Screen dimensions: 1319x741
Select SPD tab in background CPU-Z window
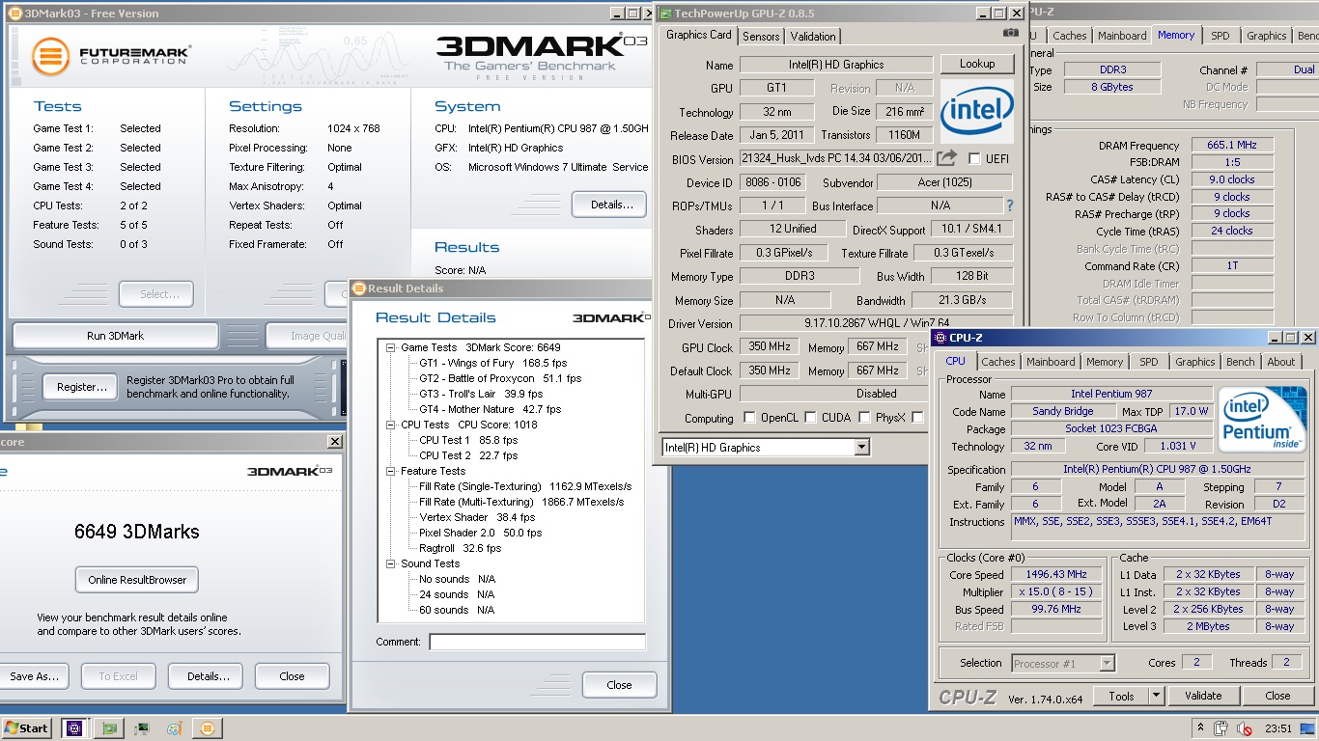click(x=1221, y=36)
